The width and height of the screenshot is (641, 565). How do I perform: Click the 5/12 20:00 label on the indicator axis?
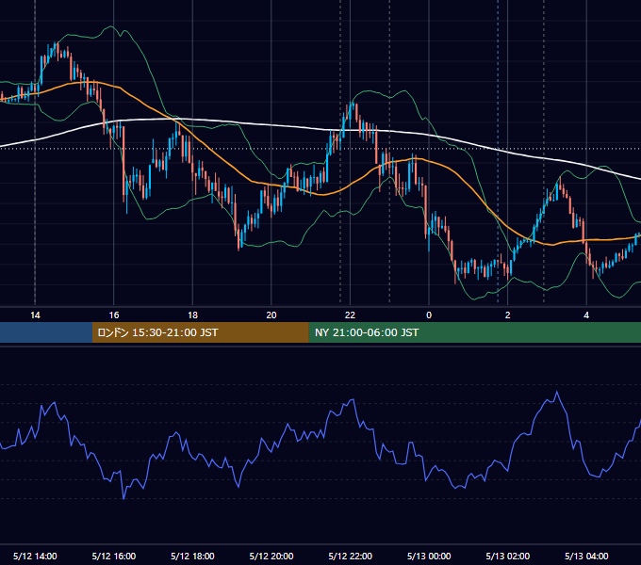click(271, 556)
